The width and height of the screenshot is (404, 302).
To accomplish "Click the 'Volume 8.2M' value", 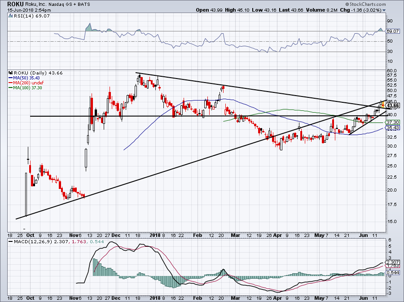I will (321, 10).
